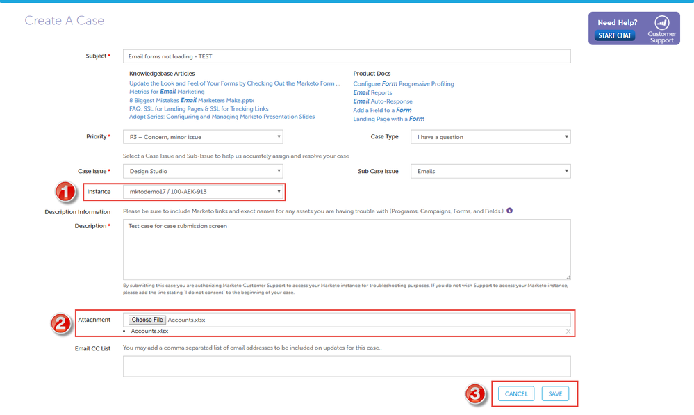Expand the Case Issue dropdown
Image resolution: width=694 pixels, height=415 pixels.
pos(203,171)
